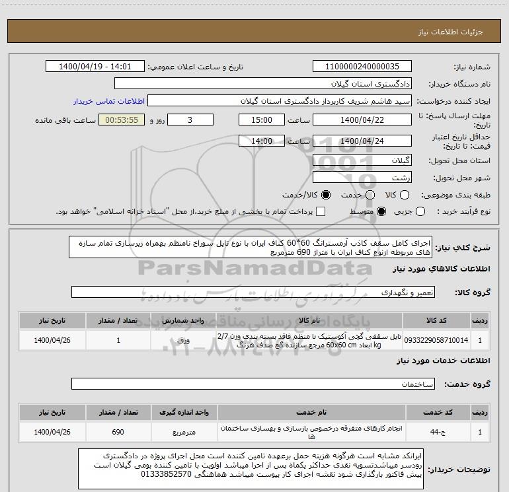Click the goods need date 1400/04/26 beside ورق

52,340
